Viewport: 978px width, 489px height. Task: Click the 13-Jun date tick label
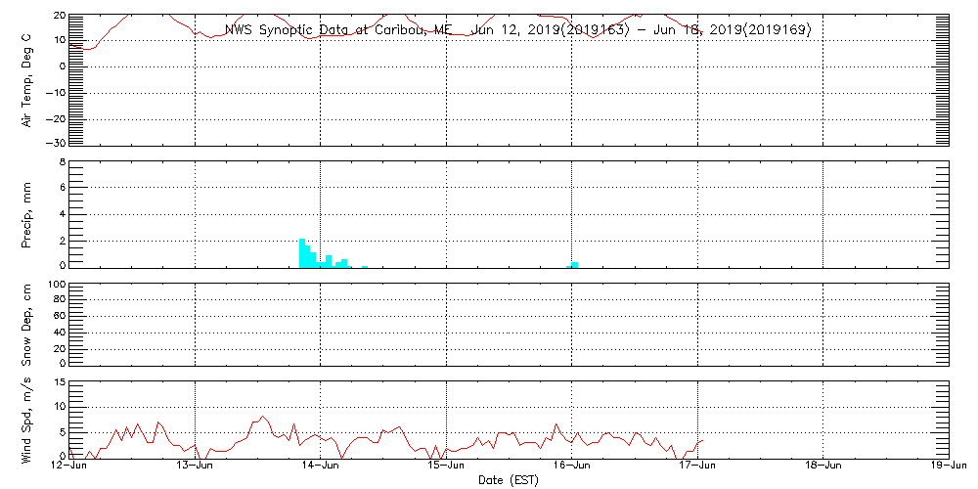click(196, 467)
